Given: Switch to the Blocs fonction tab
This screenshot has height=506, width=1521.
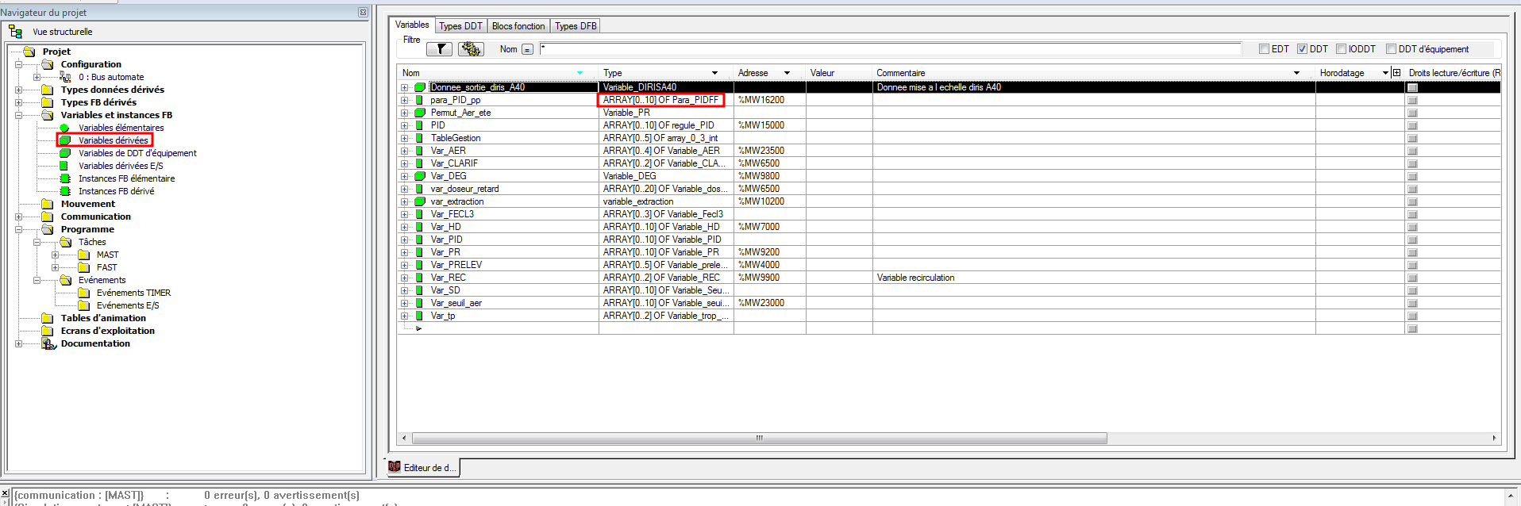Looking at the screenshot, I should (518, 26).
